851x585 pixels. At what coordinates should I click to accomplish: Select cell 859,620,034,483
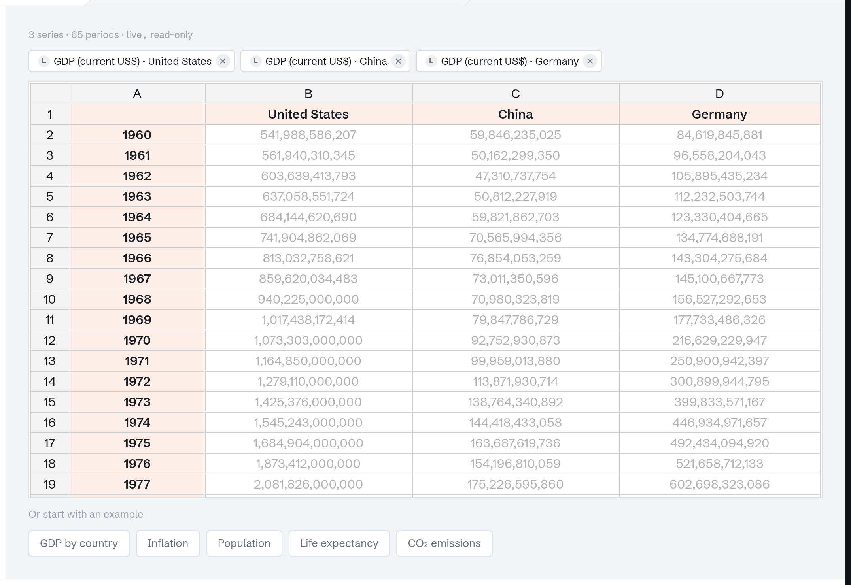pos(308,279)
